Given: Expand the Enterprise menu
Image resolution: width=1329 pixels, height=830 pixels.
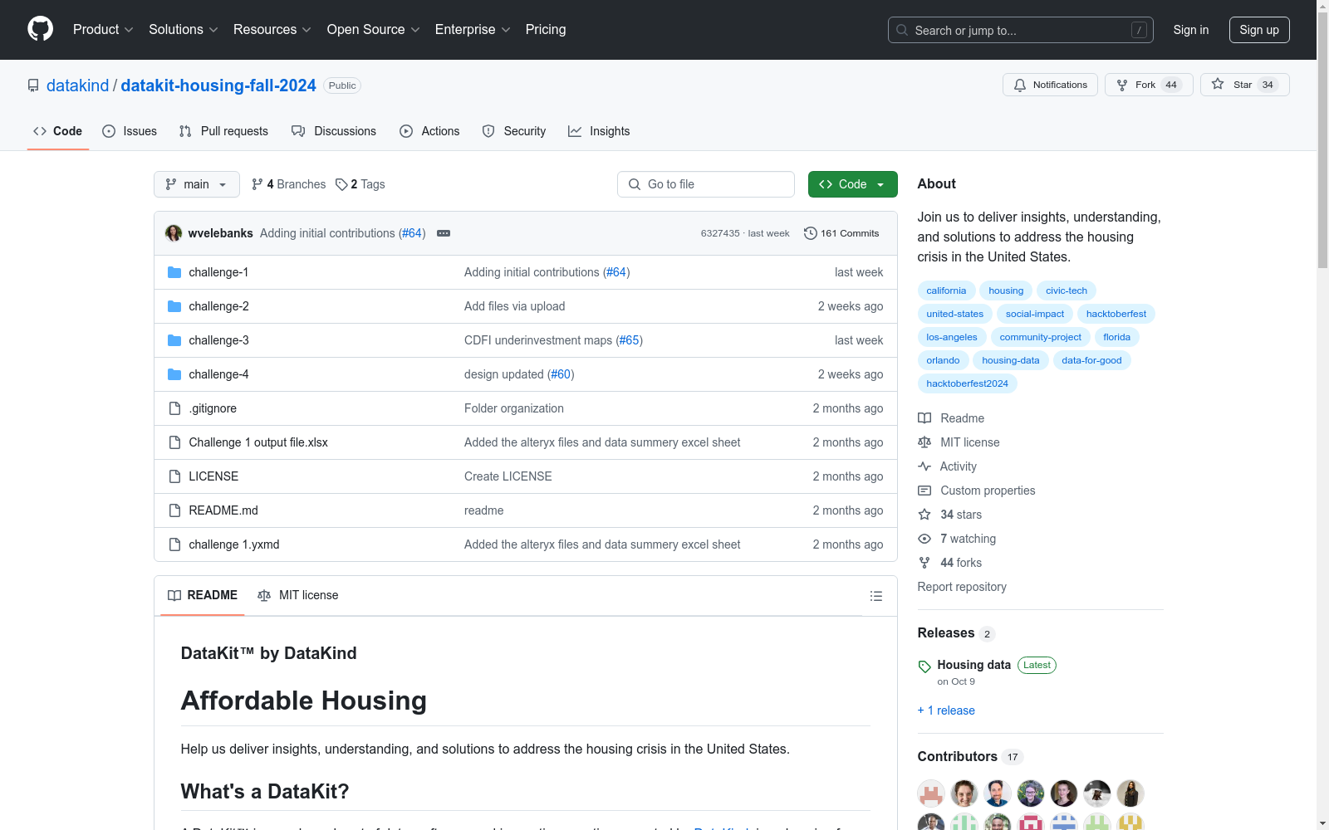Looking at the screenshot, I should click(x=473, y=30).
